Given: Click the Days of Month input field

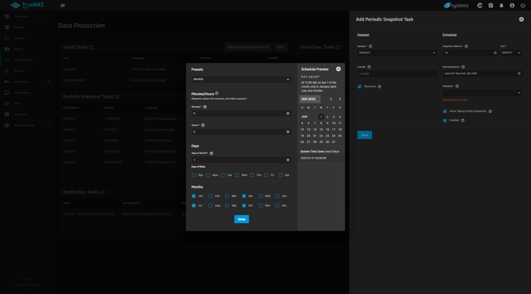Looking at the screenshot, I should pyautogui.click(x=242, y=160).
